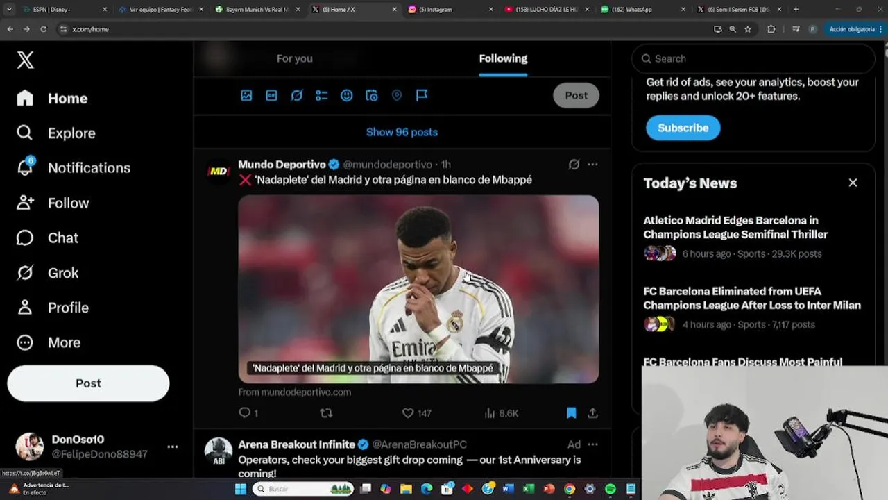Click the location tag icon in composer
The height and width of the screenshot is (500, 888).
396,95
